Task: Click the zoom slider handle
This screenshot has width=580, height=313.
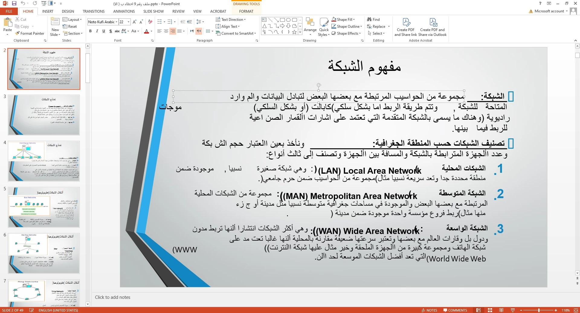Action: (539, 310)
